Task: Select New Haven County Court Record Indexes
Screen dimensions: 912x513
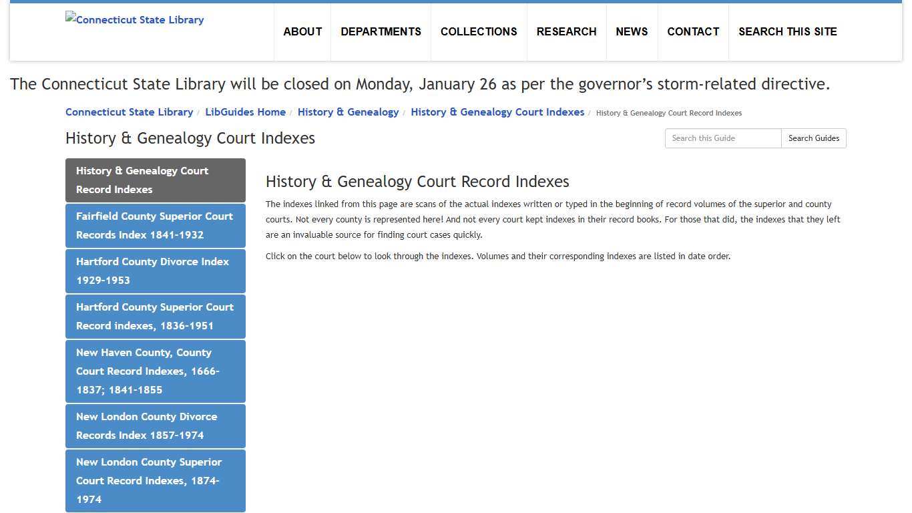Action: pyautogui.click(x=155, y=371)
